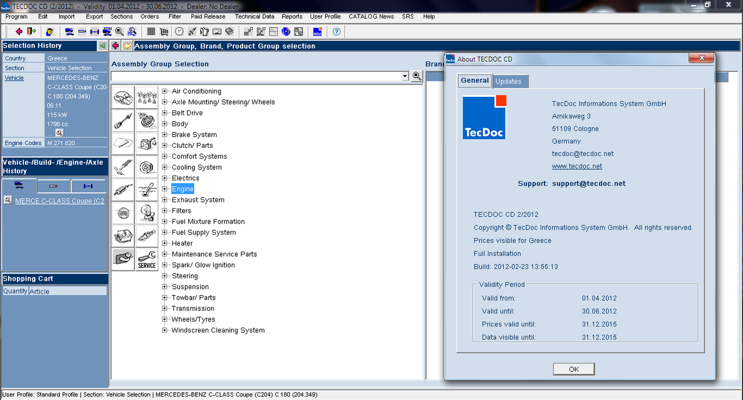Select the light bulb electrics assembly icon
The image size is (743, 400).
[x=147, y=213]
